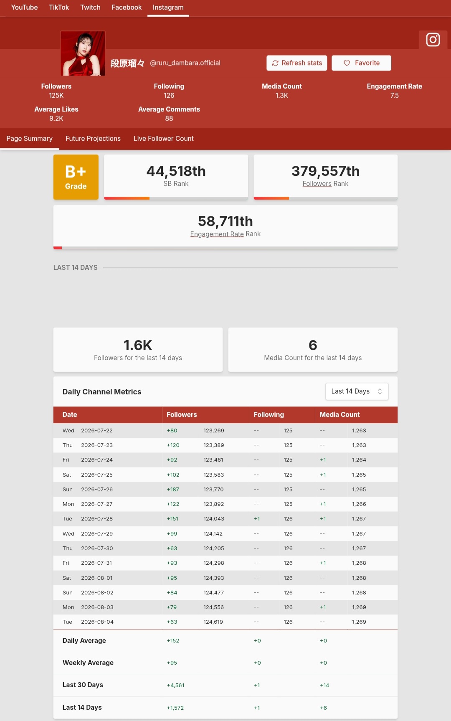This screenshot has height=721, width=451.
Task: Select the Facebook tab
Action: pyautogui.click(x=127, y=8)
